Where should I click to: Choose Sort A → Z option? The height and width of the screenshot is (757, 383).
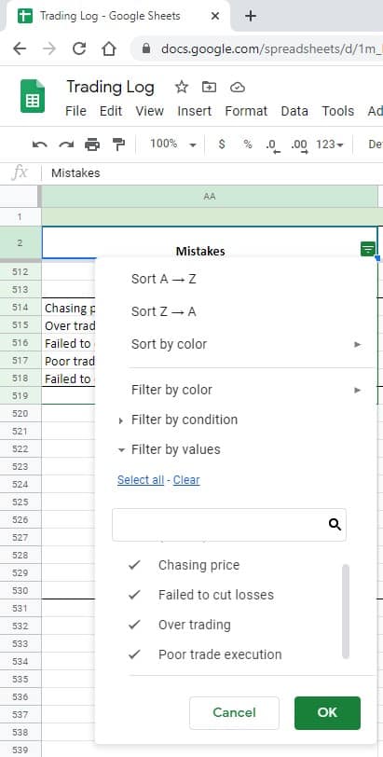(x=163, y=279)
